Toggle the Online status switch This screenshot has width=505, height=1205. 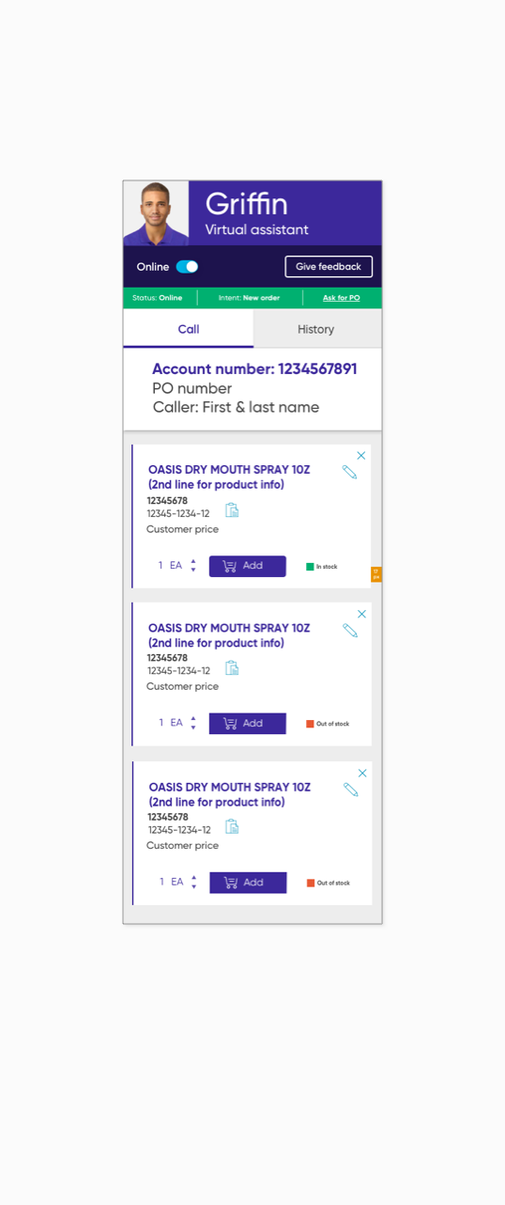[187, 267]
